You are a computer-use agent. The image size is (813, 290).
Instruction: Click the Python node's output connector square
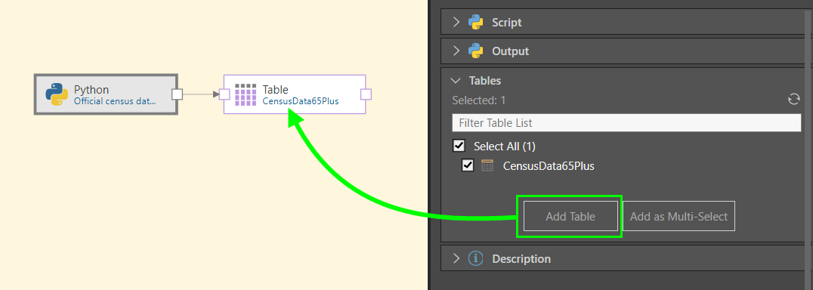tap(178, 94)
